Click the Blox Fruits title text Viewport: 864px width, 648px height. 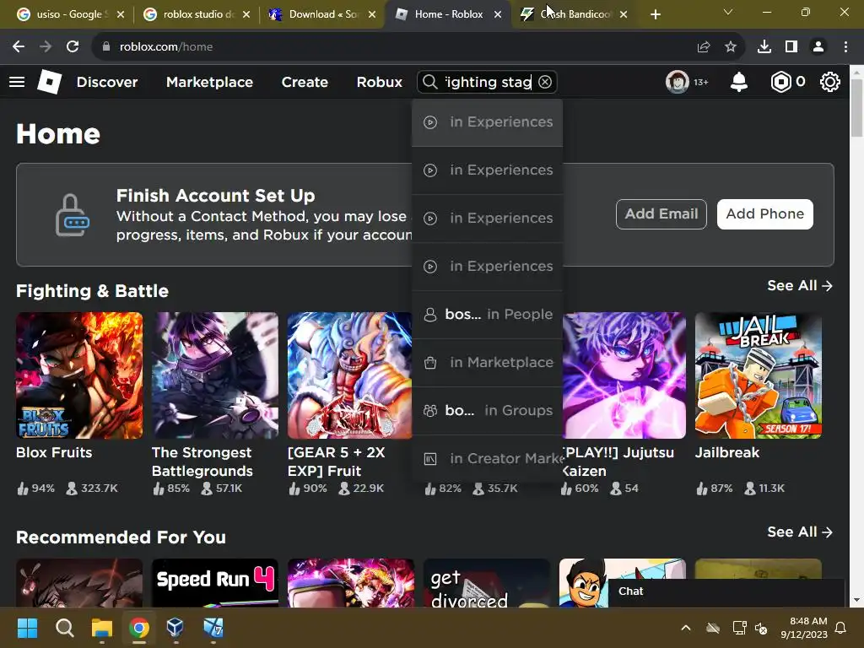[54, 452]
